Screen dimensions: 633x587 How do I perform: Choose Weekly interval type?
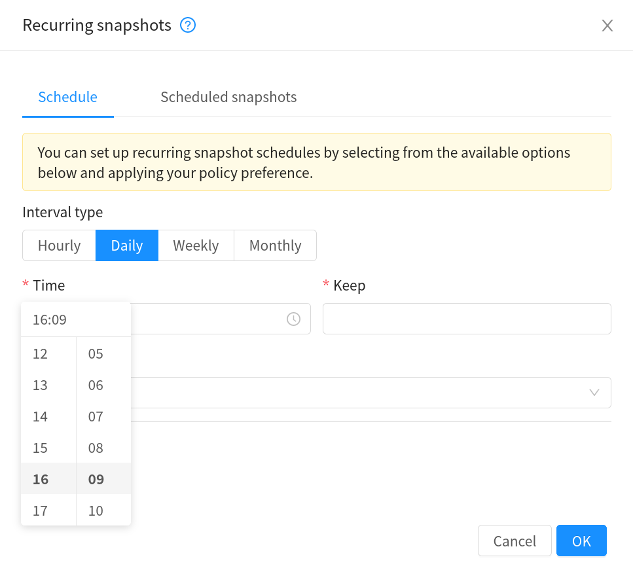tap(196, 245)
